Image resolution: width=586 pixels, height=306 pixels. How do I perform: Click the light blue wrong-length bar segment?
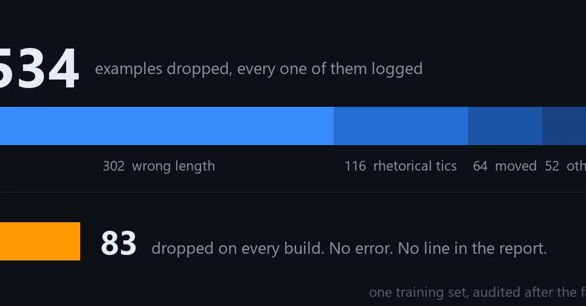pos(167,126)
